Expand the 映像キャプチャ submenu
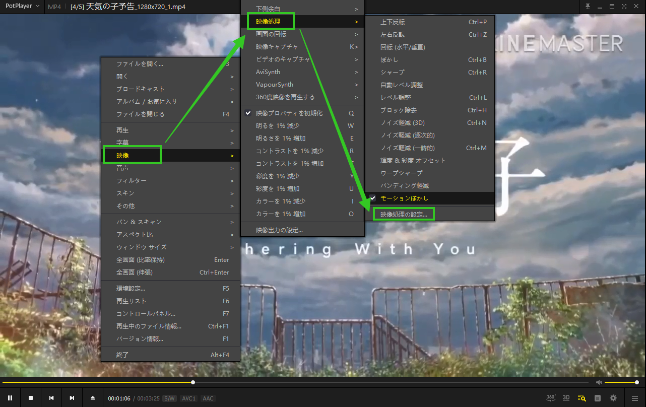This screenshot has height=407, width=646. pos(302,47)
